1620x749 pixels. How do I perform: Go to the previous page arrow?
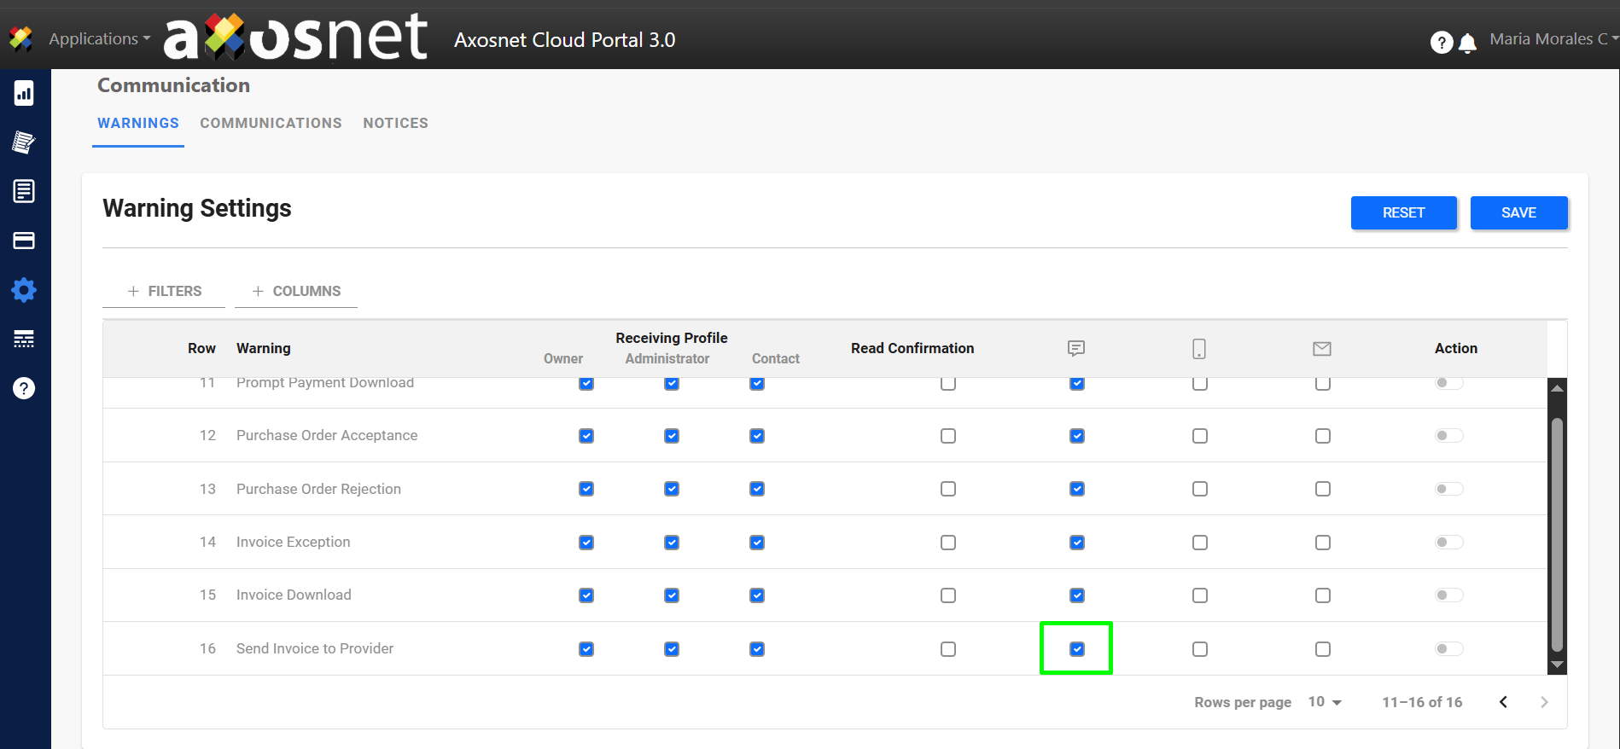1503,702
